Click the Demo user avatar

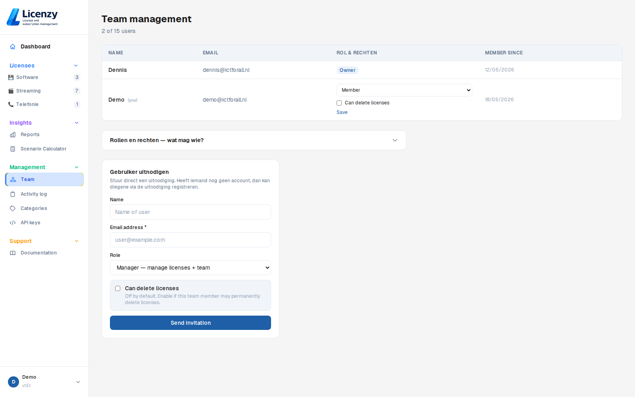13,382
